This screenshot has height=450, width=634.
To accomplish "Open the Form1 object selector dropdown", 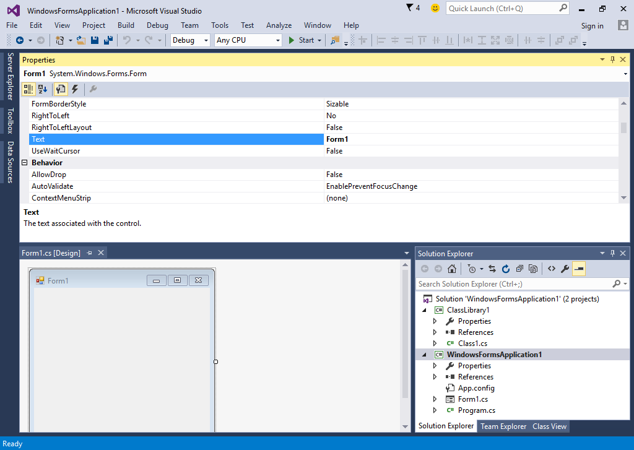I will [x=625, y=74].
